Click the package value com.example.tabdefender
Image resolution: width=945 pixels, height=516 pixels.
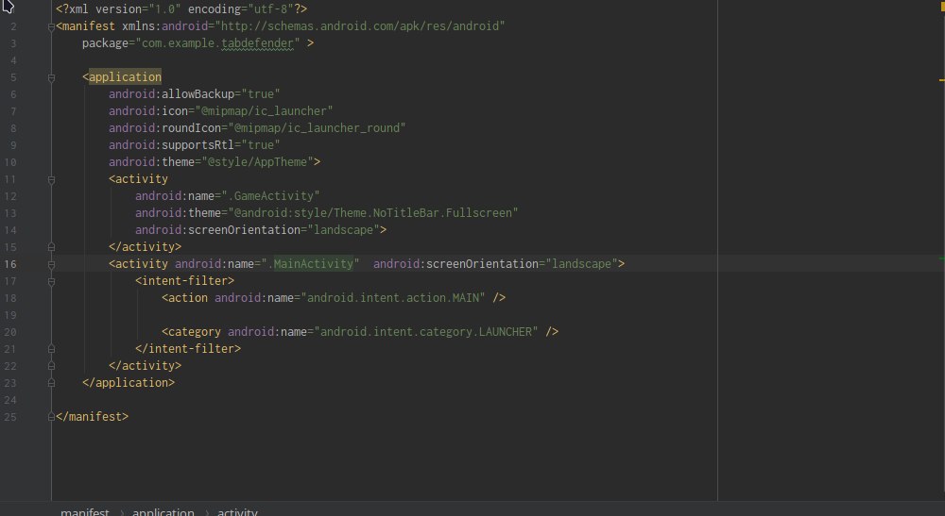[217, 43]
